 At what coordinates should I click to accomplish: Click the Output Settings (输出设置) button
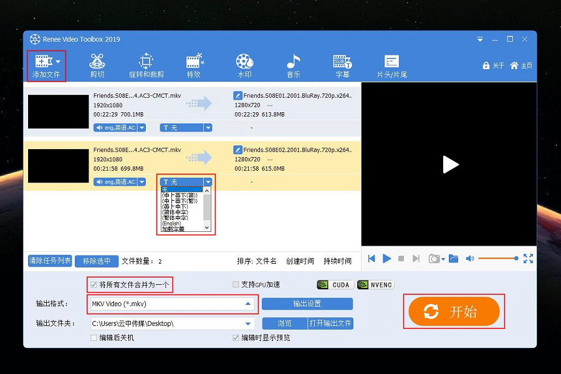click(x=307, y=304)
